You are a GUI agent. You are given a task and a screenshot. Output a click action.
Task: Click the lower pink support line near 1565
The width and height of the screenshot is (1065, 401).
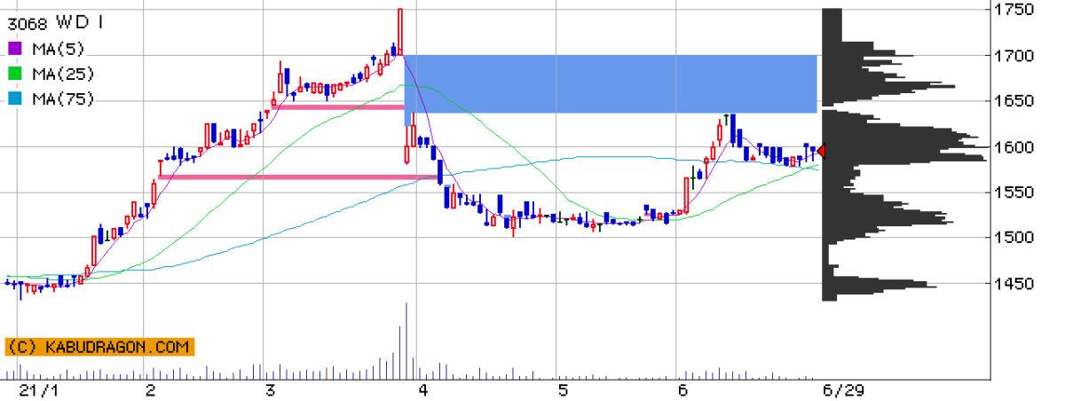coord(300,177)
